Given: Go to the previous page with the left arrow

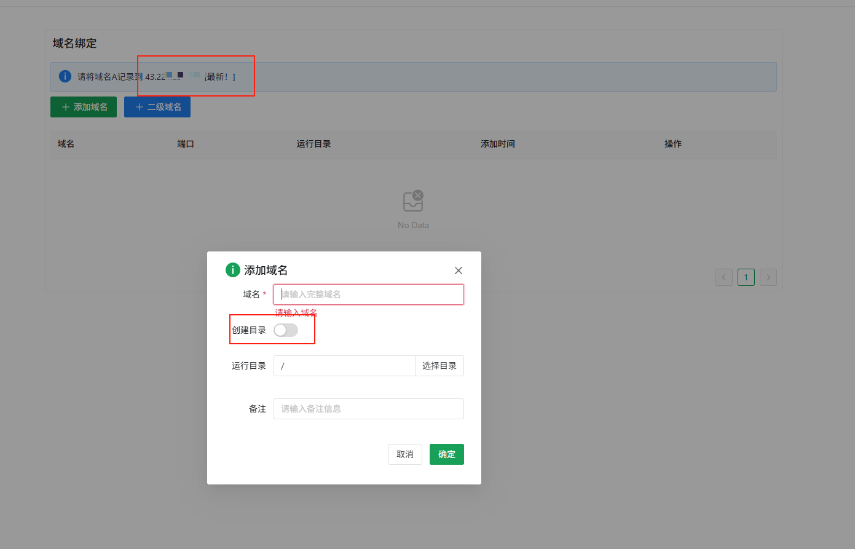Looking at the screenshot, I should pos(724,277).
